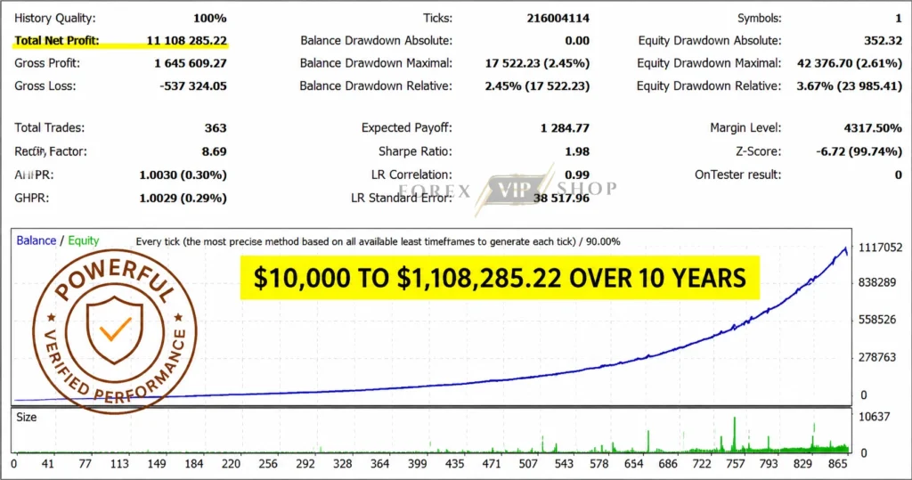Screen dimensions: 912x480
Task: Select the value '2.45% (17 522.23)'
Action: [537, 86]
